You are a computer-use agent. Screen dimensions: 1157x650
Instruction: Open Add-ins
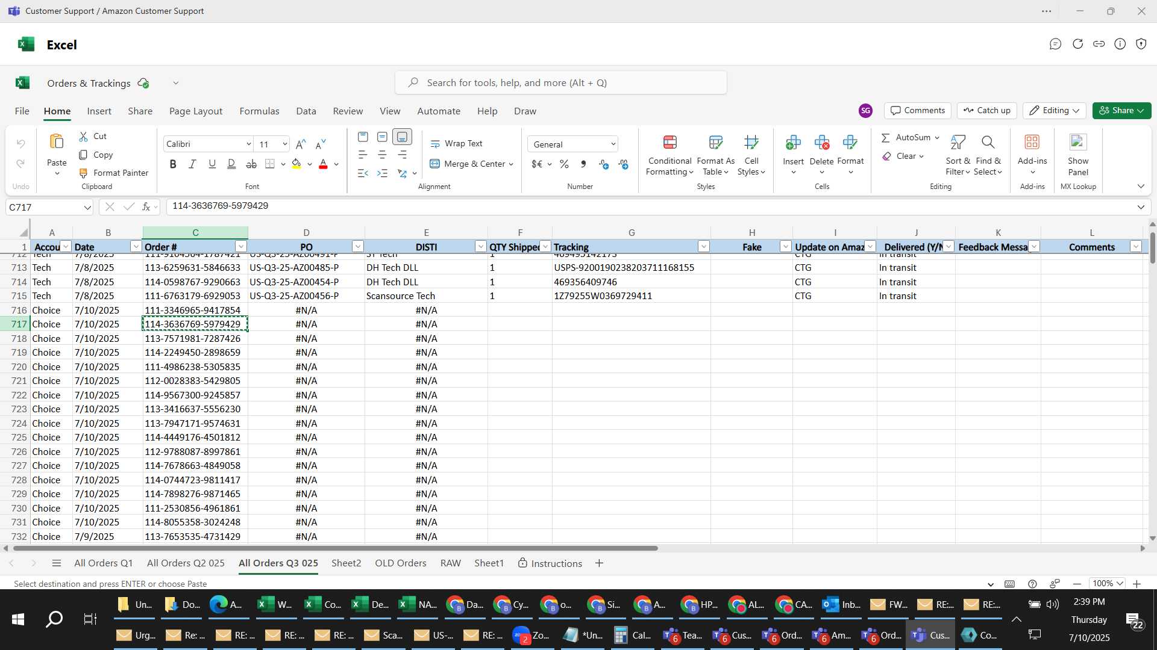(1032, 155)
